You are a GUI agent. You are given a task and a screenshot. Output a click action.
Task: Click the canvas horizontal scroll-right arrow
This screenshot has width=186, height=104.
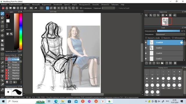click(x=143, y=94)
